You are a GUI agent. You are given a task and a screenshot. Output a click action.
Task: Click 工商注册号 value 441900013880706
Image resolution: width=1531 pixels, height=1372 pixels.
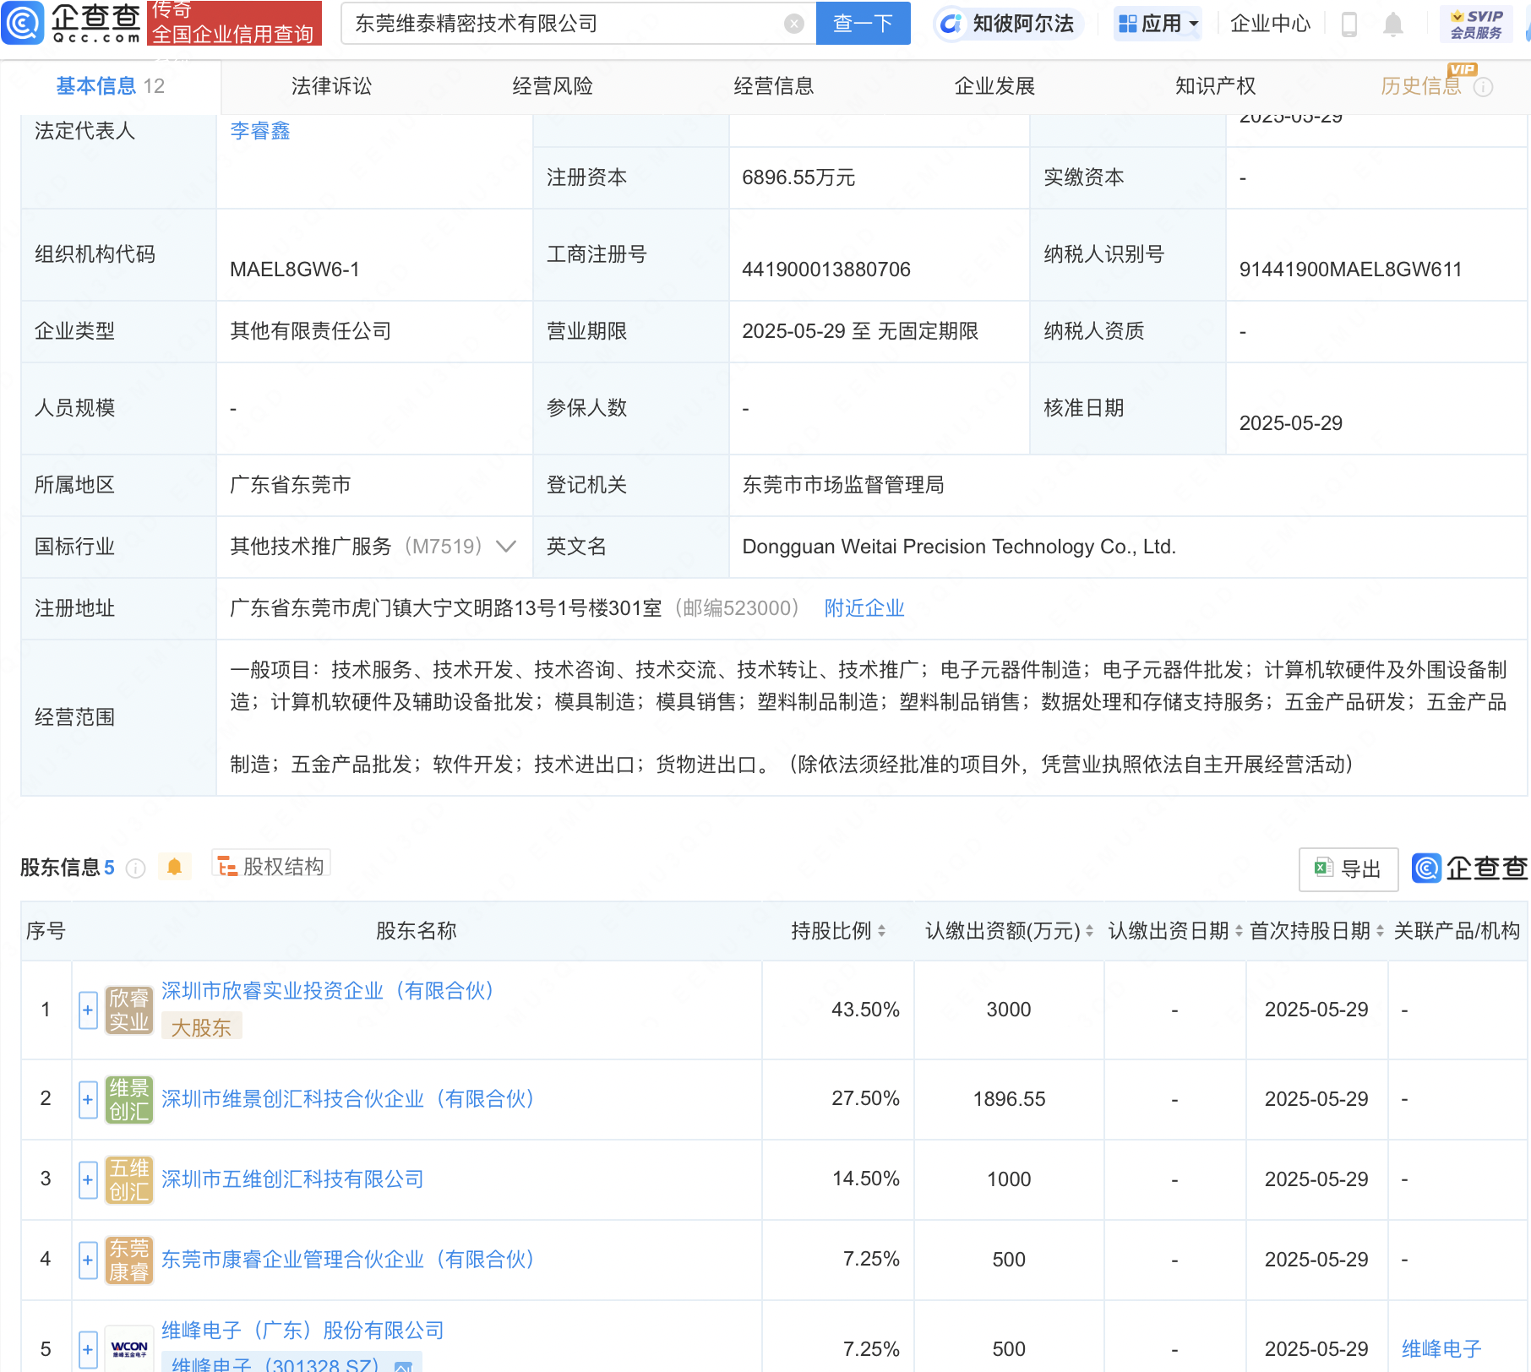click(826, 269)
